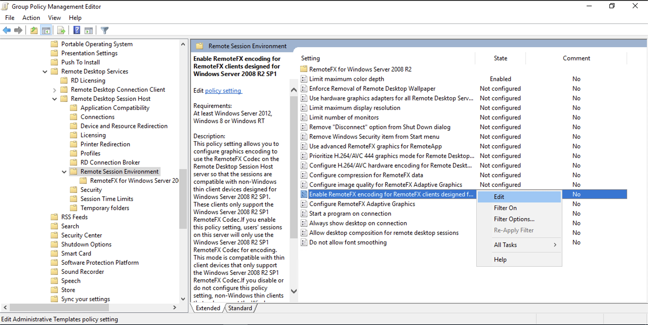648x325 pixels.
Task: Expand Security folder in left panel
Action: (91, 189)
